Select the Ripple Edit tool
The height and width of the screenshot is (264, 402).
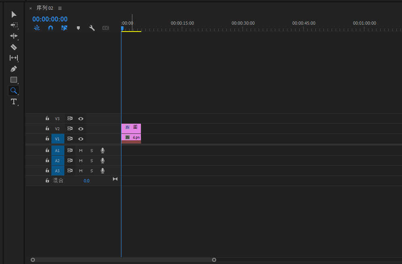[x=14, y=36]
